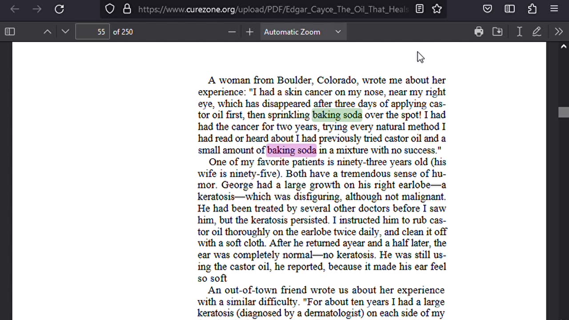Toggle reader view icon
569x320 pixels.
[420, 9]
